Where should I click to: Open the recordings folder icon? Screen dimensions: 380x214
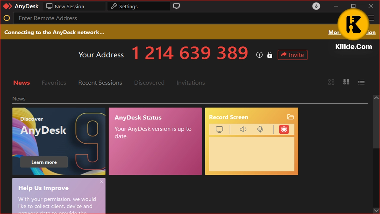click(x=290, y=117)
